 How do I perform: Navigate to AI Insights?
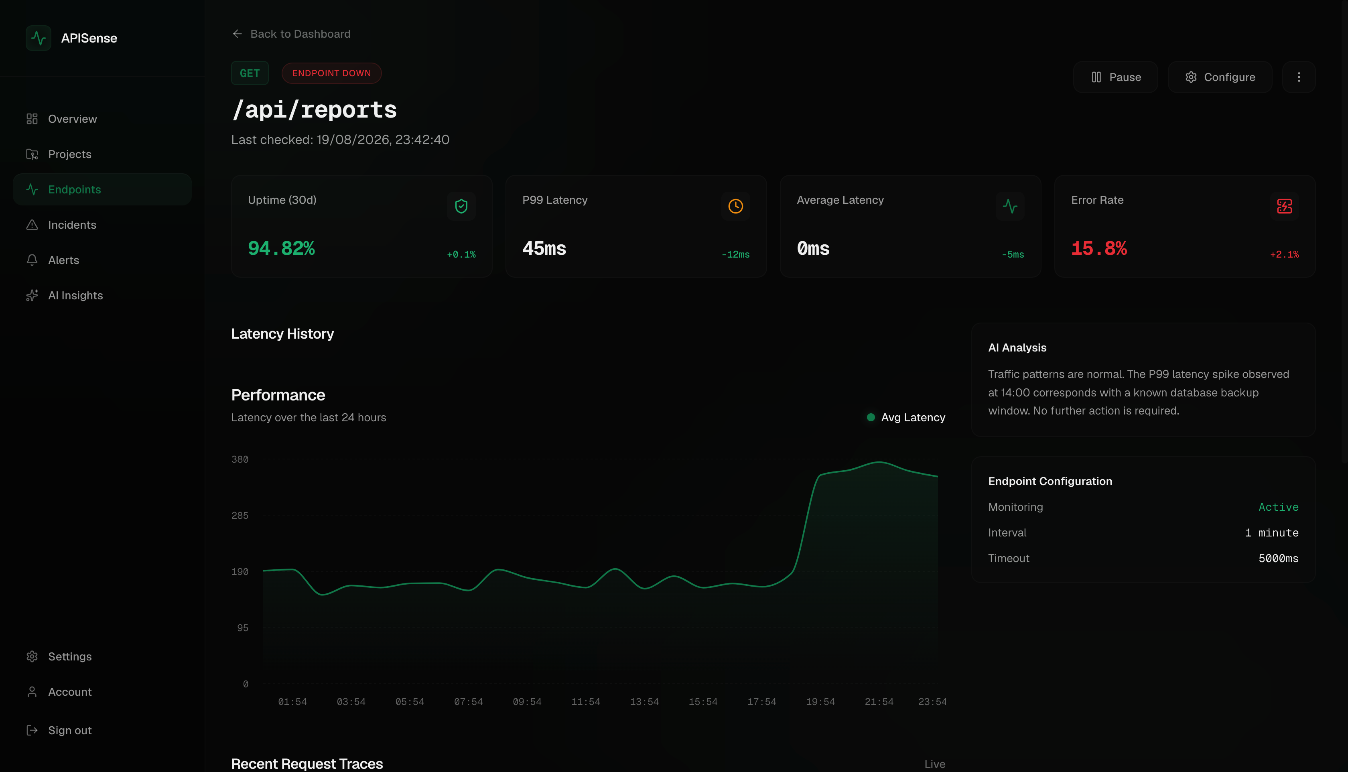[x=102, y=295]
